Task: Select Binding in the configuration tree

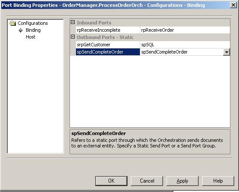Action: coord(33,30)
